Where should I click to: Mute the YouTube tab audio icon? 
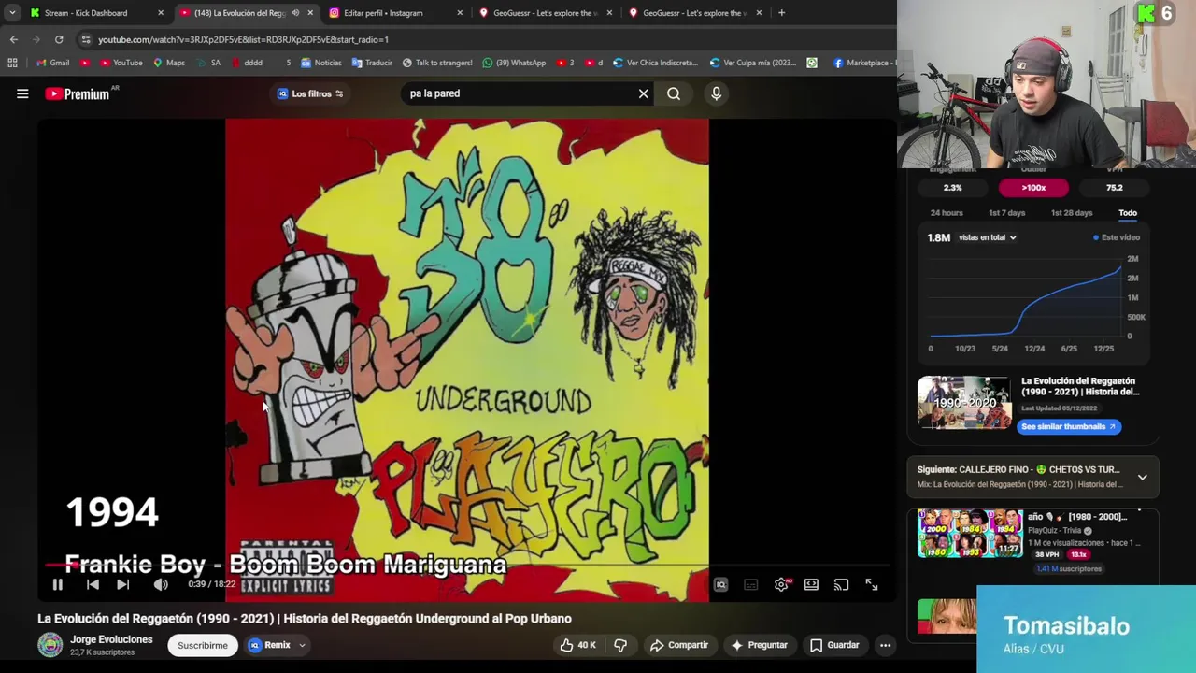(x=295, y=13)
